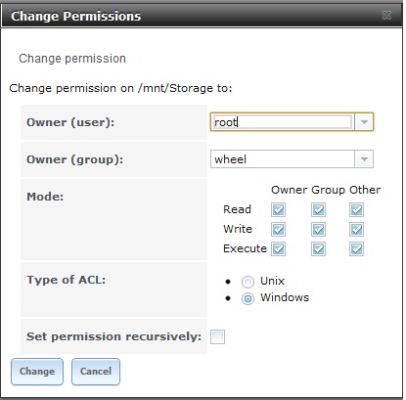Click the Owner (user) text field
The height and width of the screenshot is (400, 406).
(x=283, y=122)
